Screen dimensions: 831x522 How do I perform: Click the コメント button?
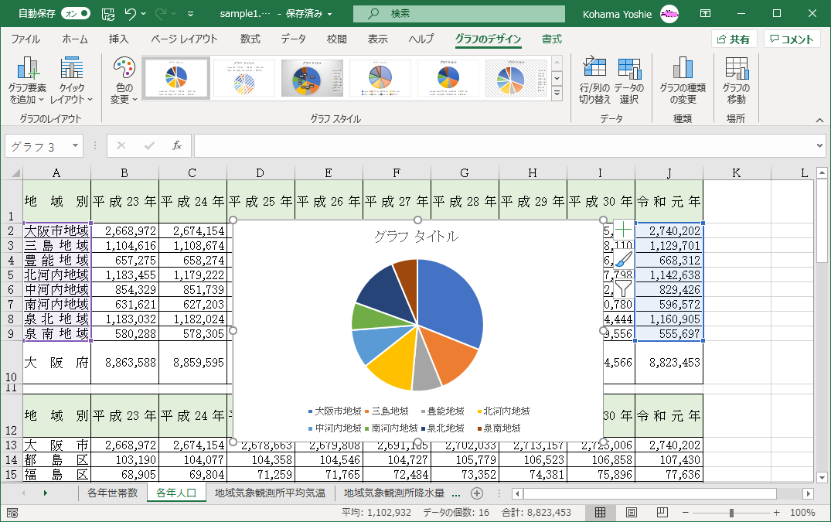coord(792,39)
